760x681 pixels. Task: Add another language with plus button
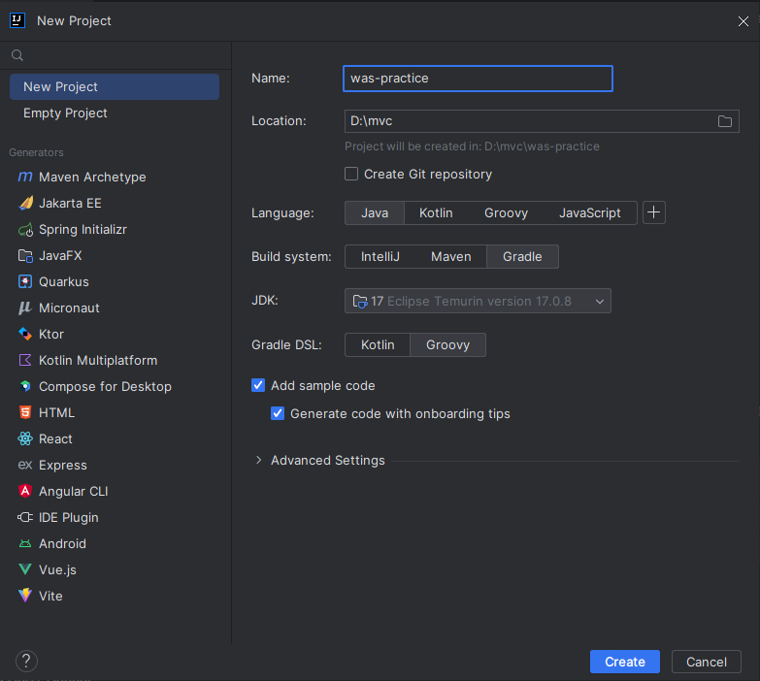[654, 212]
